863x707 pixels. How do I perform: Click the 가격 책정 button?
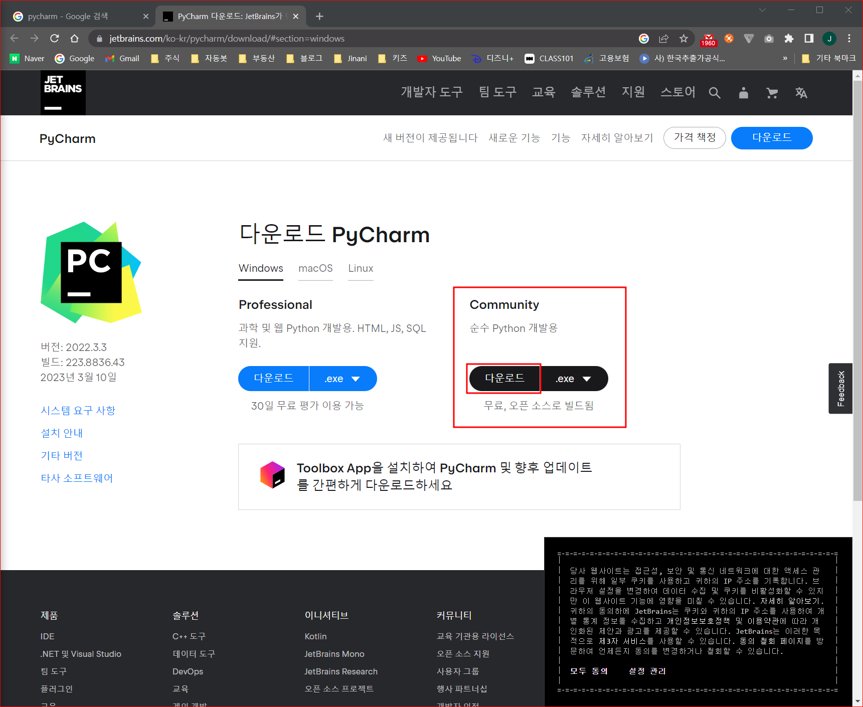pos(695,138)
